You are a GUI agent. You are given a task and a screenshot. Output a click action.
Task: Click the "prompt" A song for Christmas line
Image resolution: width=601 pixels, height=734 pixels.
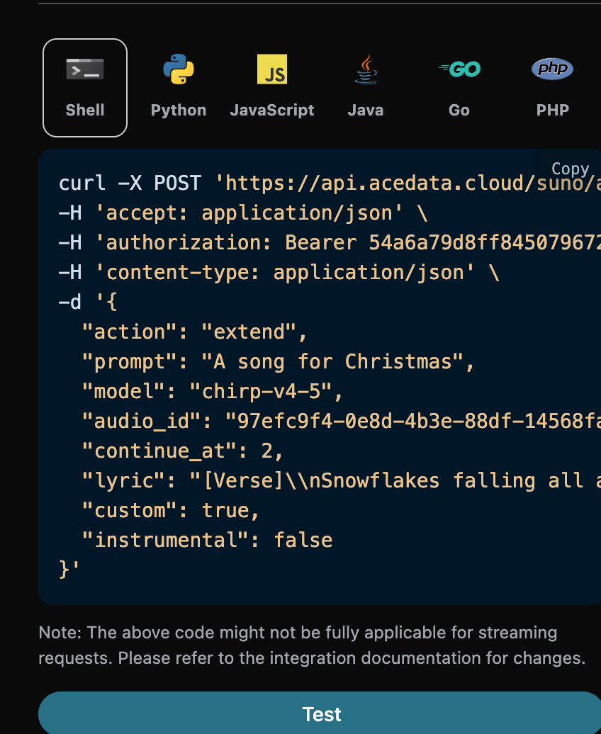278,362
